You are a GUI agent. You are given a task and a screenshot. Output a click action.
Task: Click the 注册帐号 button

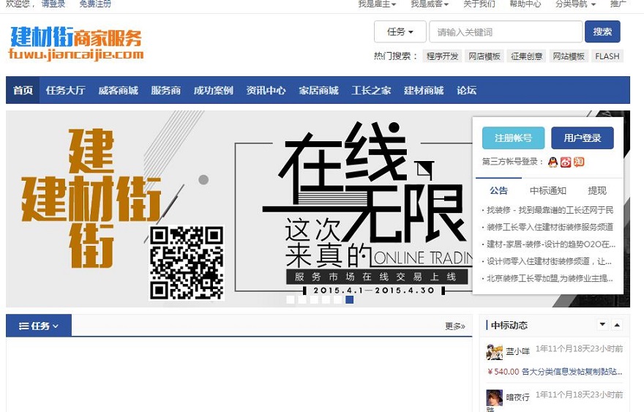pos(513,138)
